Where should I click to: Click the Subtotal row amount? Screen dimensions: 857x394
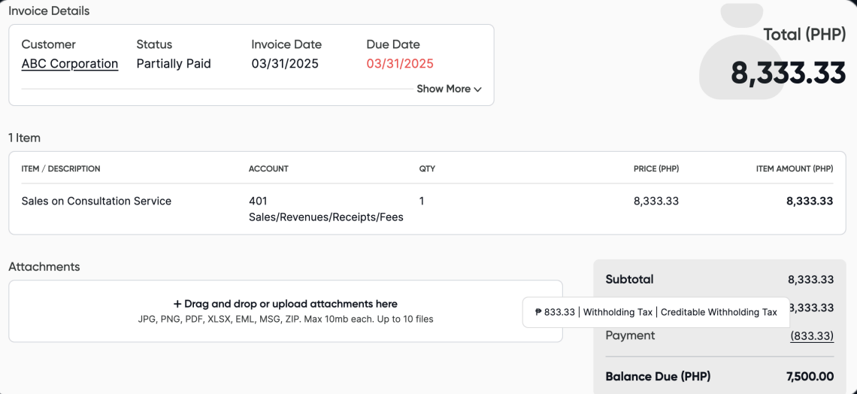810,280
